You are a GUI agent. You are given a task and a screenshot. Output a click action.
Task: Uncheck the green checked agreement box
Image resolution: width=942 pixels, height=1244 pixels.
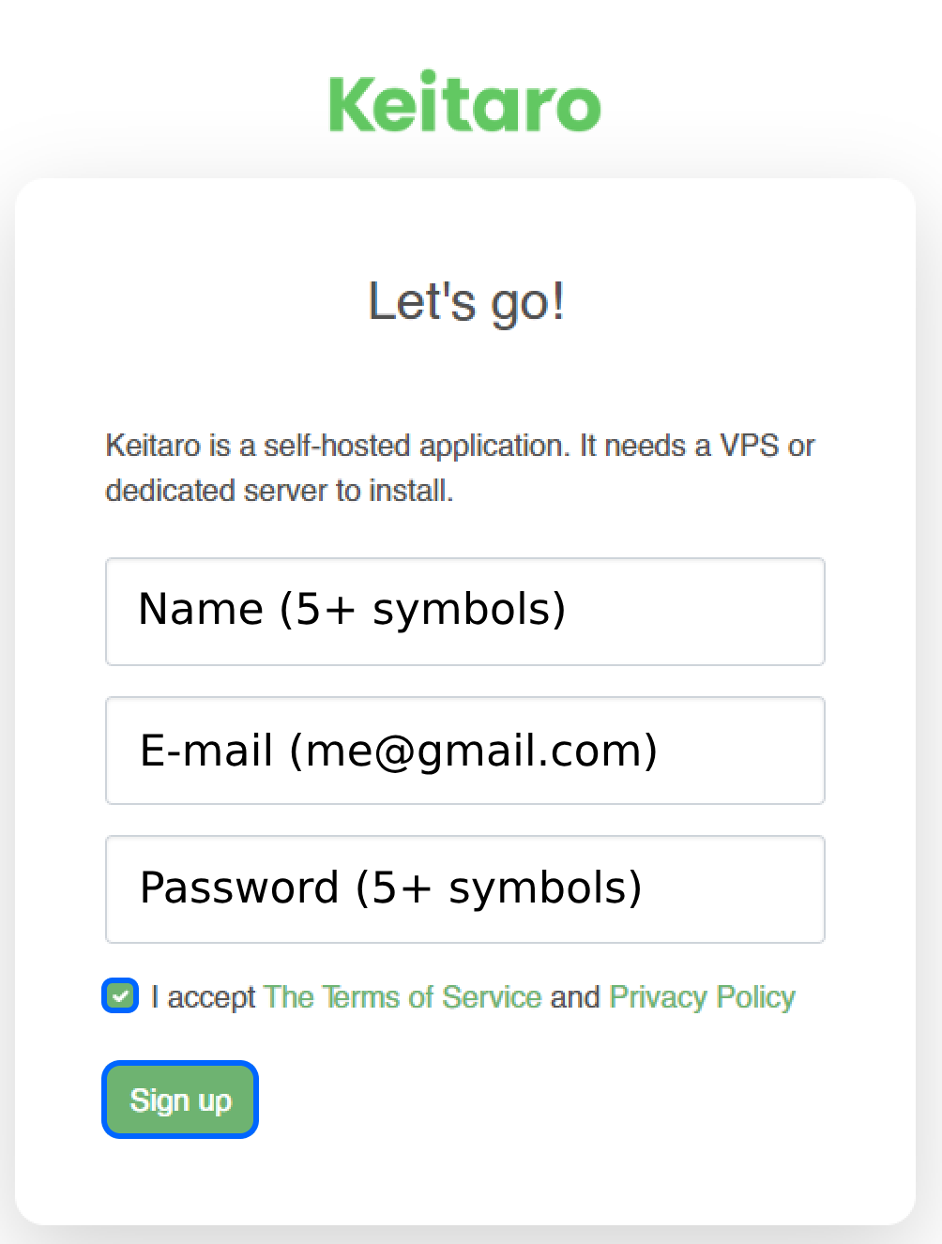click(x=120, y=996)
